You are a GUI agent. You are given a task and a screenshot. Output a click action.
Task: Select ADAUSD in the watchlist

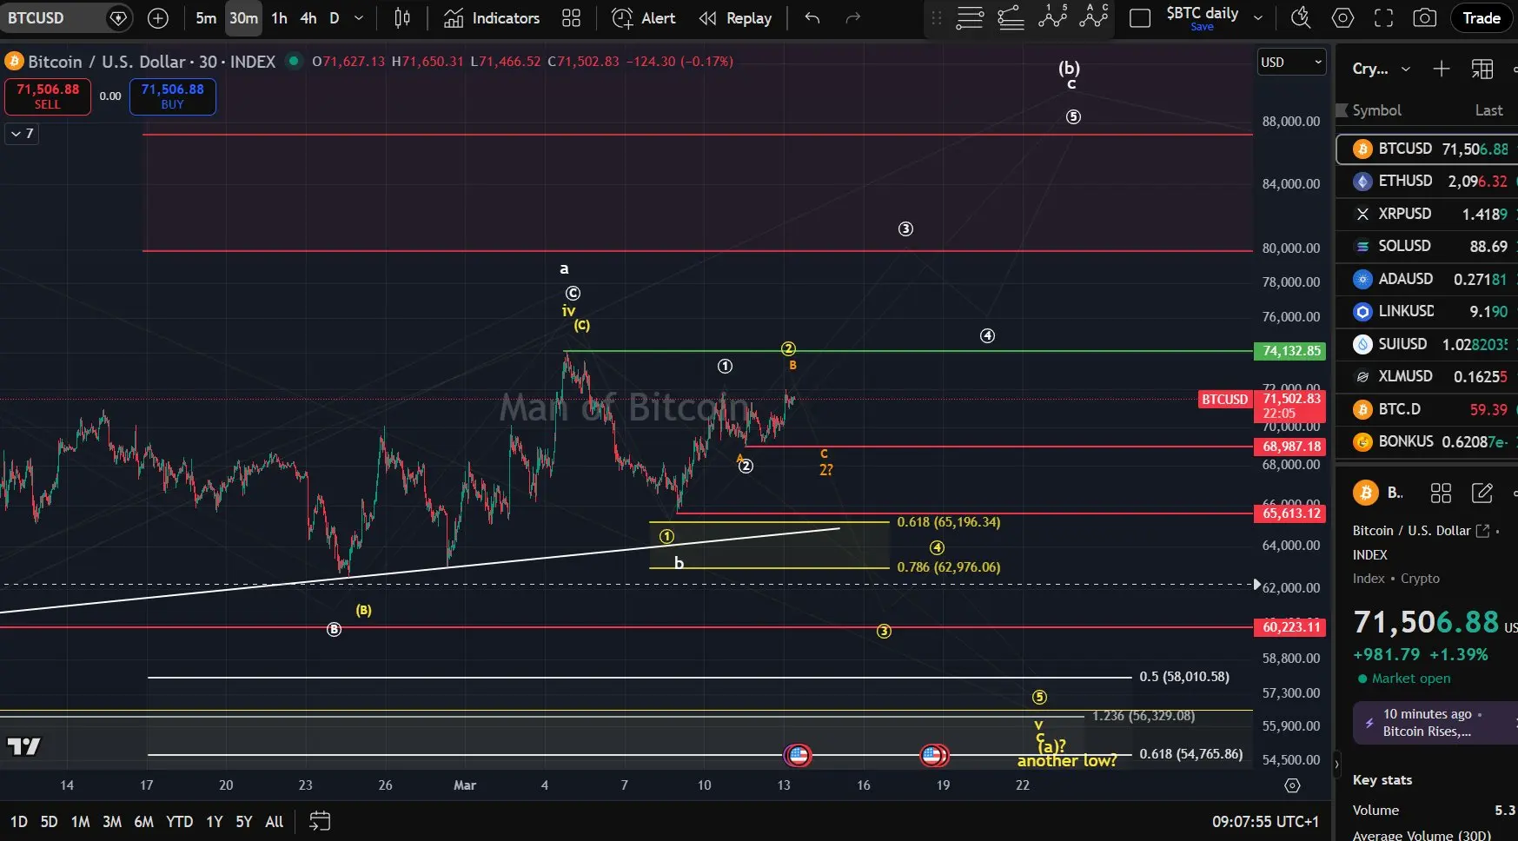click(1427, 279)
